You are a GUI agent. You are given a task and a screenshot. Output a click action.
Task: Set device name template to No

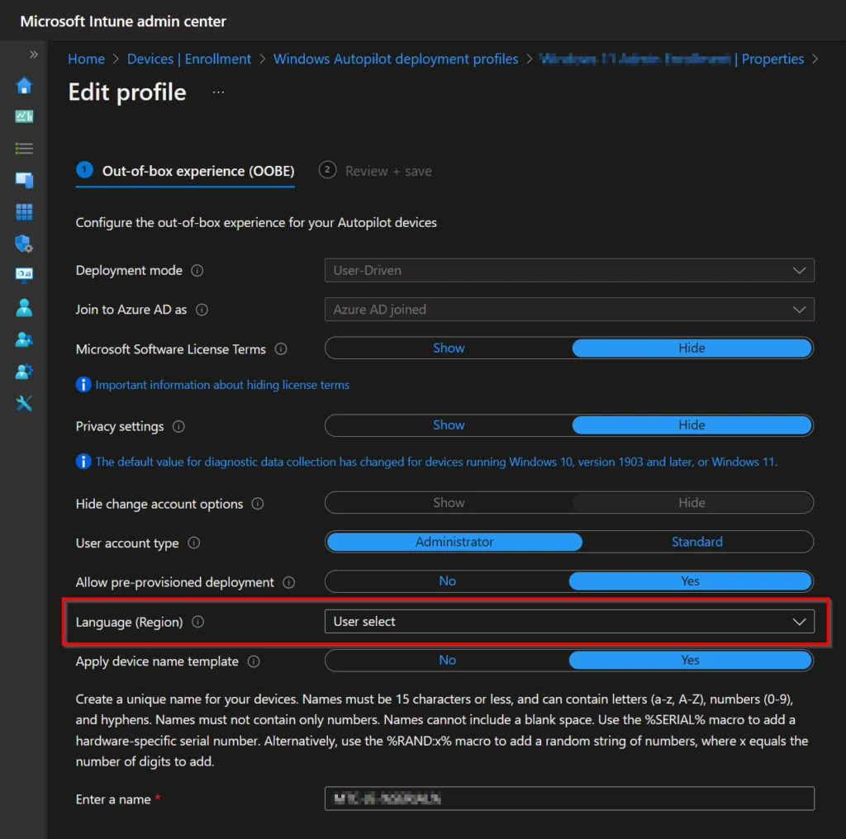(447, 661)
